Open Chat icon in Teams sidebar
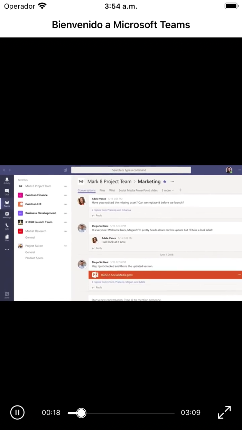Viewport: 242px width, 430px height. (7, 192)
